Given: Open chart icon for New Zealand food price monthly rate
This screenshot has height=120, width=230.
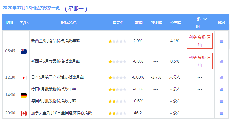Looking at the screenshot, I should click(x=221, y=61).
